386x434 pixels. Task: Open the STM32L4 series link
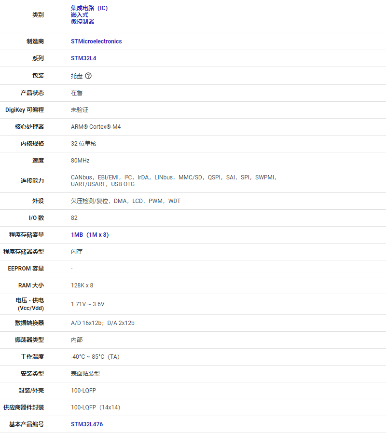pyautogui.click(x=83, y=58)
